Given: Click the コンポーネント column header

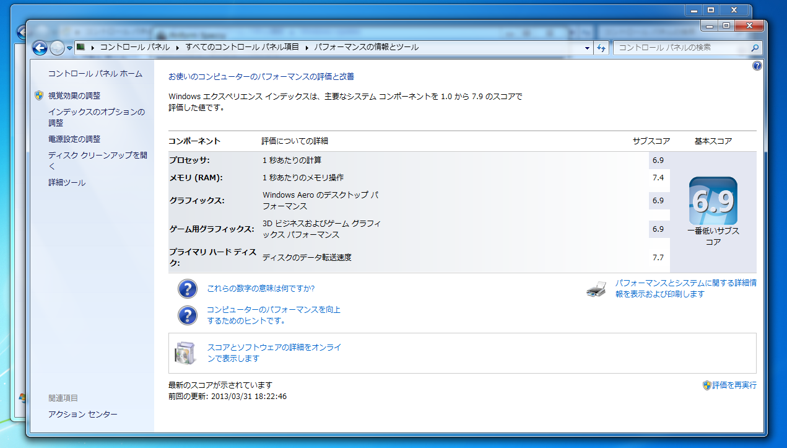Looking at the screenshot, I should coord(194,141).
